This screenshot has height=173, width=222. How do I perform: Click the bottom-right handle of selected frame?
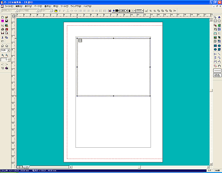tap(150, 96)
